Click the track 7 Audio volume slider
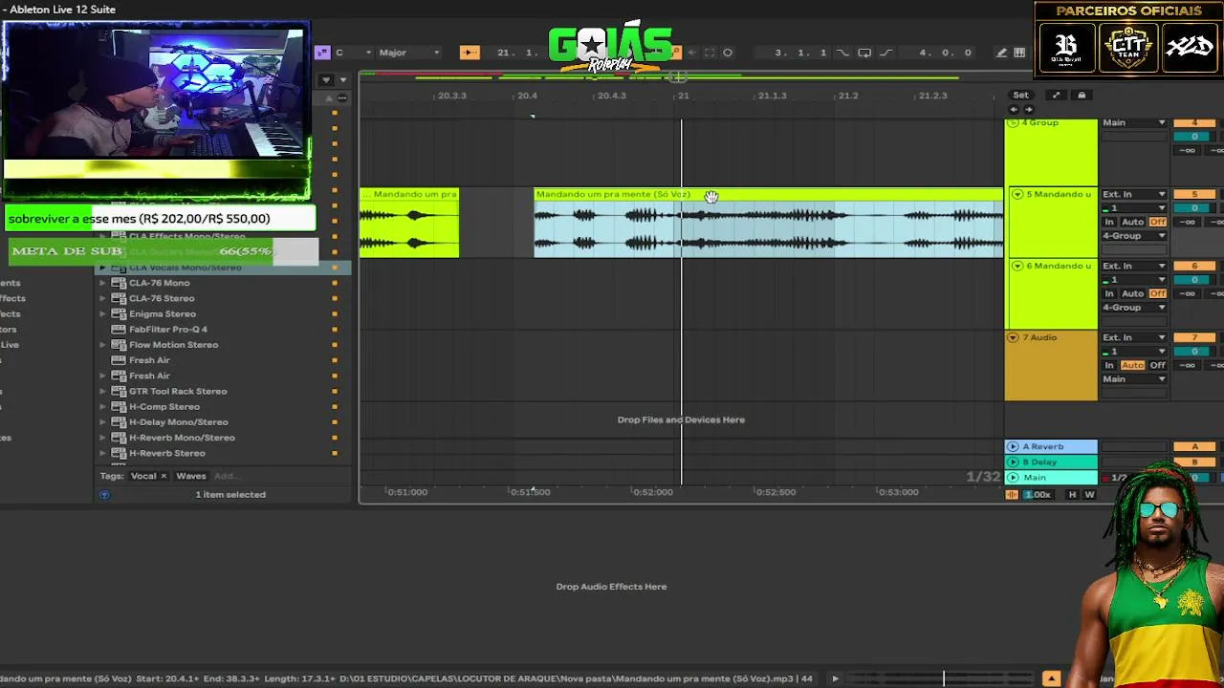Image resolution: width=1224 pixels, height=688 pixels. (1194, 352)
